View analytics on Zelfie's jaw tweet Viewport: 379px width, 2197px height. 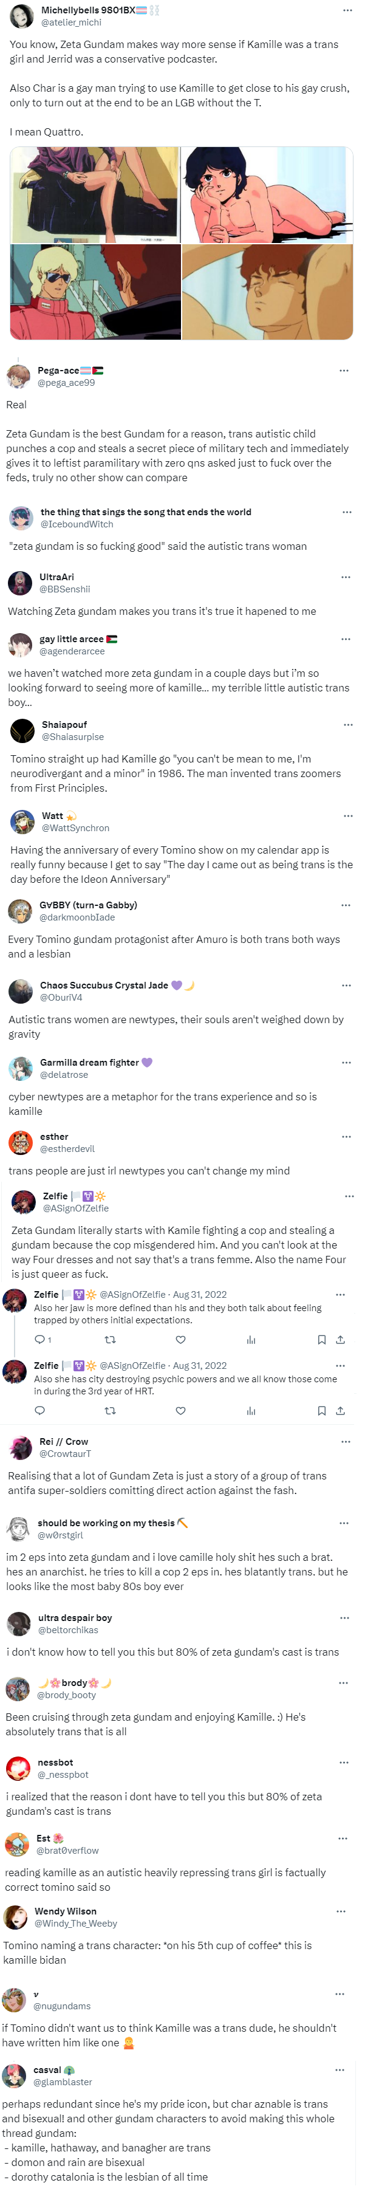(251, 1339)
